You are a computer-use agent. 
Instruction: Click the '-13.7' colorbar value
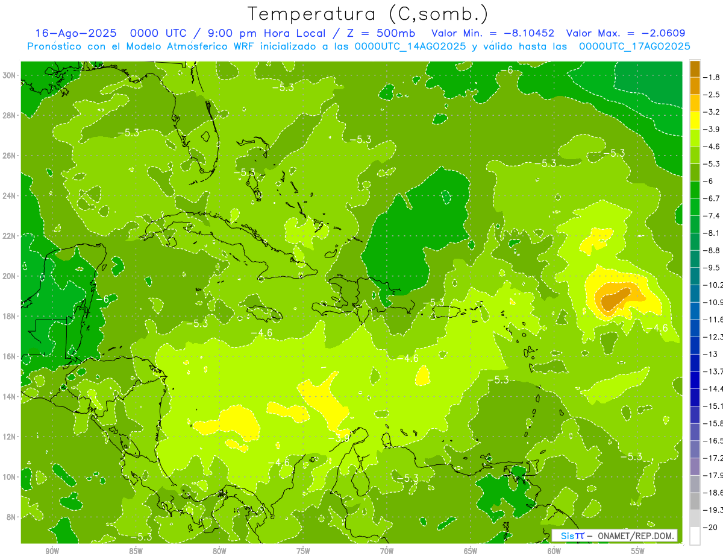714,371
